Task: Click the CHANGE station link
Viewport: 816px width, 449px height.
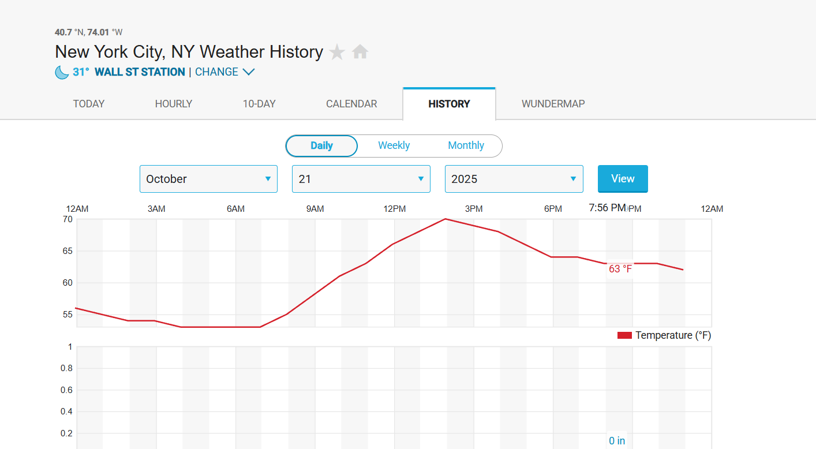Action: click(x=216, y=72)
